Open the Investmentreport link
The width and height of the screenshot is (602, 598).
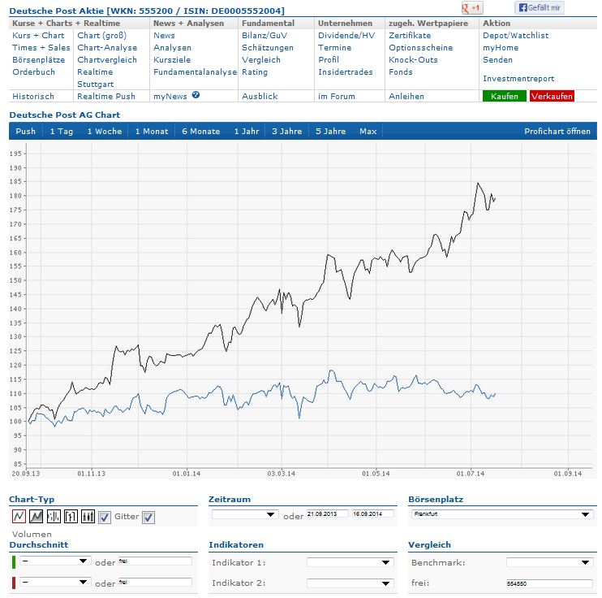coord(518,79)
